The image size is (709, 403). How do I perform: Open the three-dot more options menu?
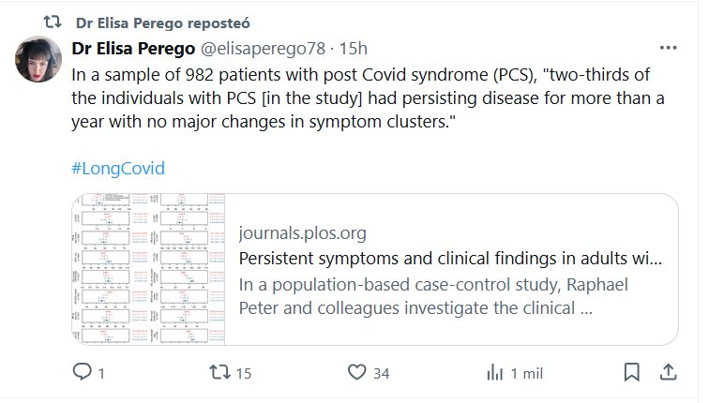[668, 48]
